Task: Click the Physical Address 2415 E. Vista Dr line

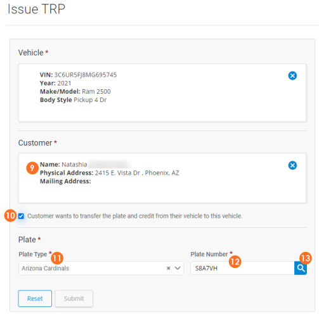Action: tap(110, 173)
